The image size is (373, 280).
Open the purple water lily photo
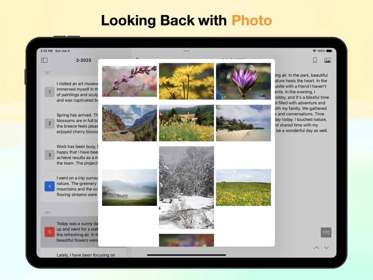[243, 81]
